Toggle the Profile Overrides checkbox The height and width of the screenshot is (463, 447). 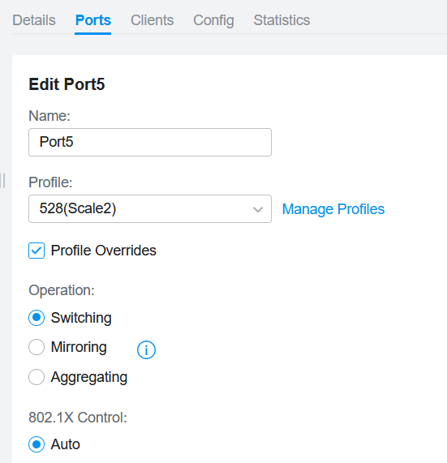37,251
